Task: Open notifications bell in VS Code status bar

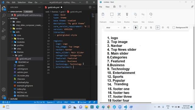Action: 94,102
